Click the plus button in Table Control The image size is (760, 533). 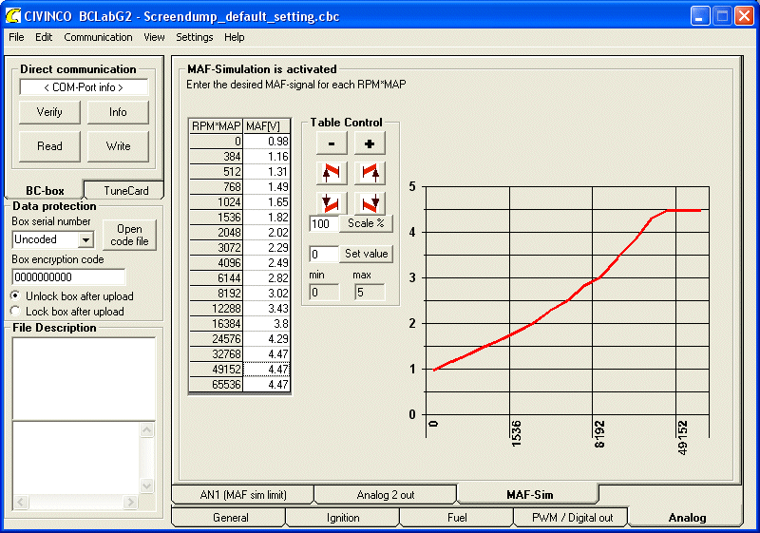pos(370,143)
